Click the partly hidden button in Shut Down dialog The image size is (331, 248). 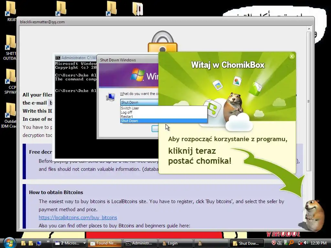(155, 129)
